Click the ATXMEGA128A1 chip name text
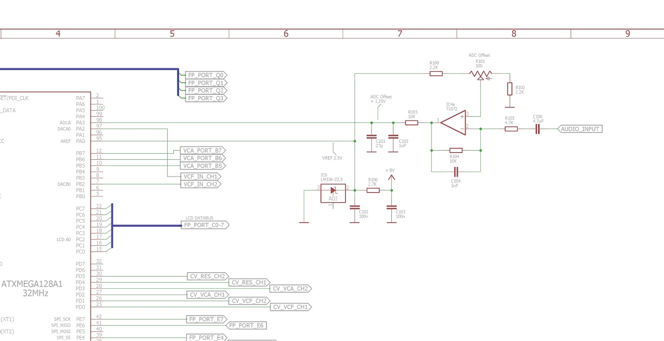Screen dimensions: 664x341 pos(32,284)
